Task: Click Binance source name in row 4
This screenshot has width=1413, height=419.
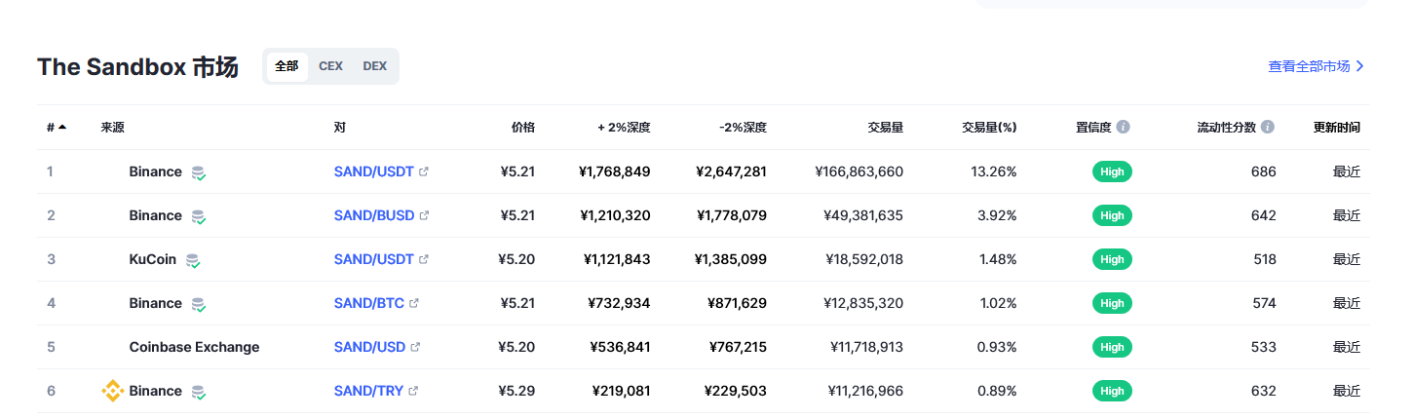Action: coord(156,303)
